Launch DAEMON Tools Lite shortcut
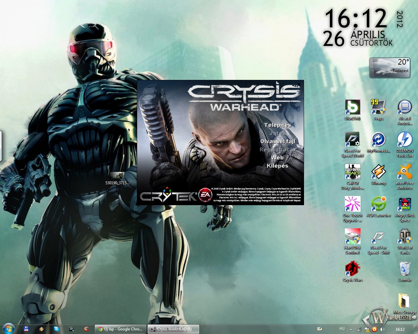This screenshot has height=334, width=418. 405,144
